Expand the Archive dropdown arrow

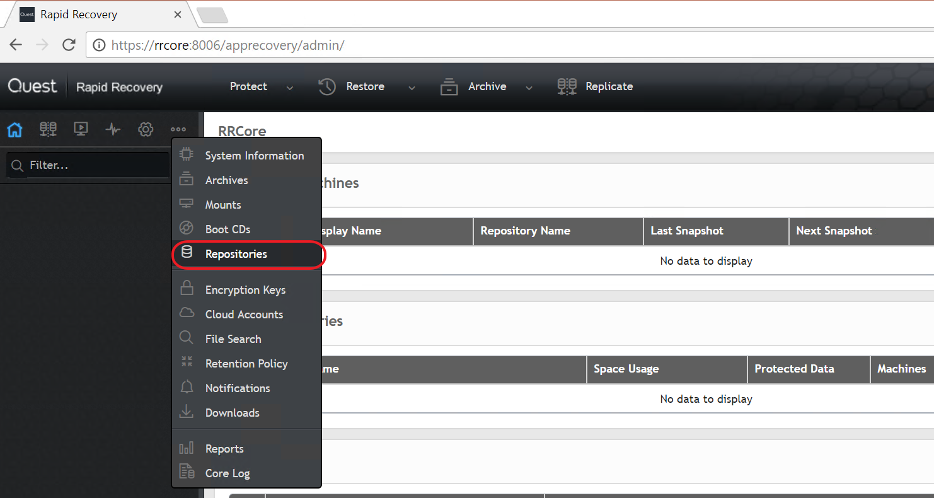click(529, 88)
